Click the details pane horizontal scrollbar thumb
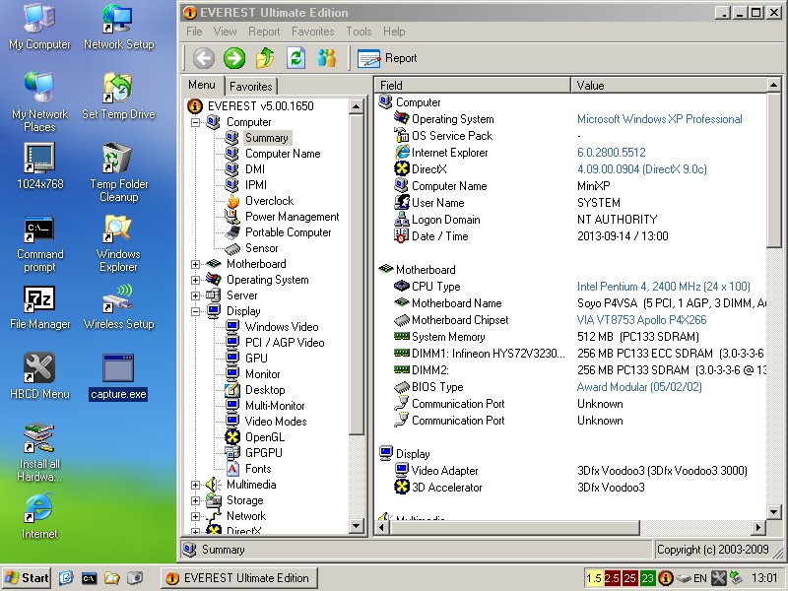Viewport: 788px width, 591px height. pyautogui.click(x=514, y=527)
